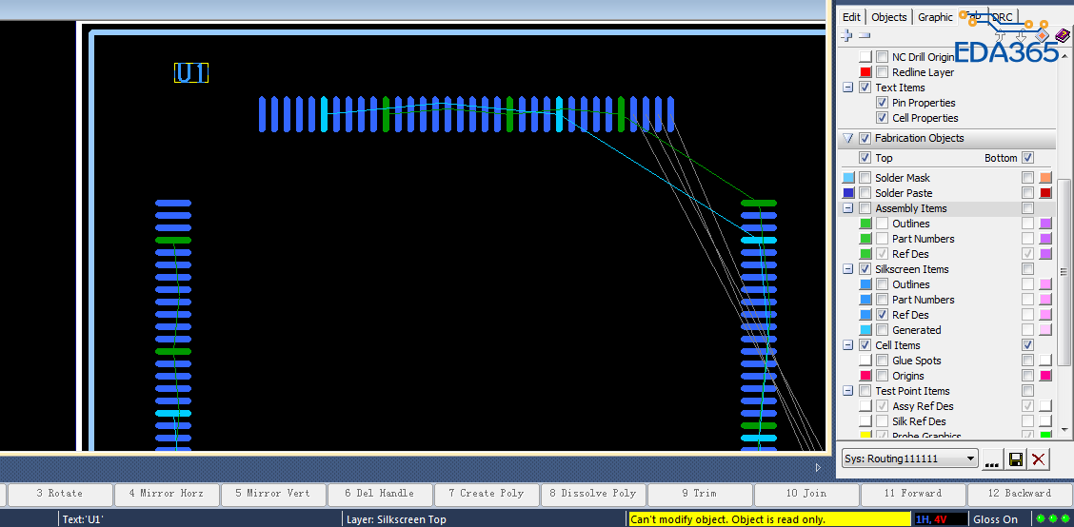Viewport: 1074px width, 527px height.
Task: Uncheck Cell Properties
Action: pos(883,118)
